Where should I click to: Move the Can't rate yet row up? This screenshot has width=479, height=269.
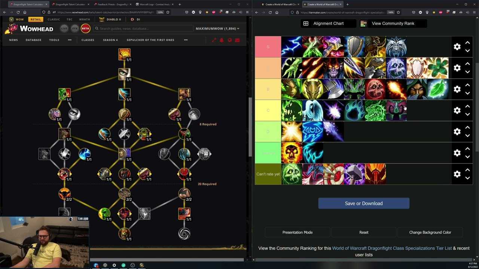[467, 170]
